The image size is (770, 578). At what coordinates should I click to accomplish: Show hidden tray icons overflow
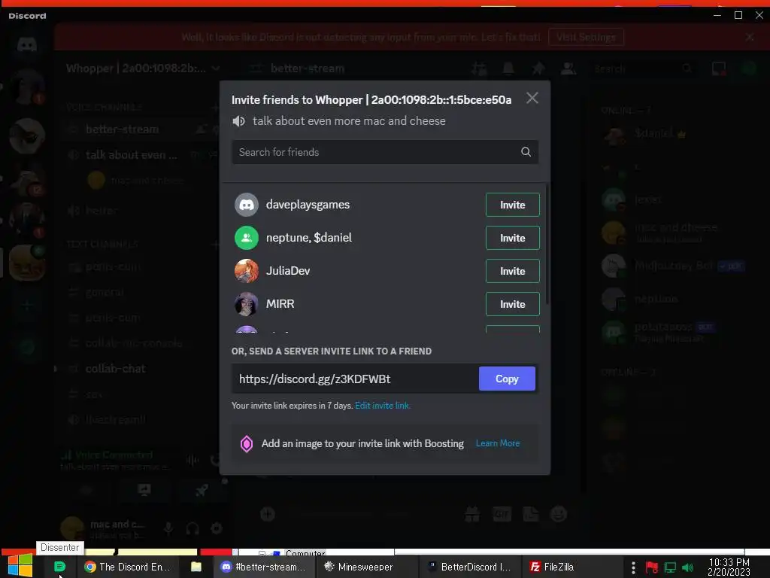pos(633,567)
